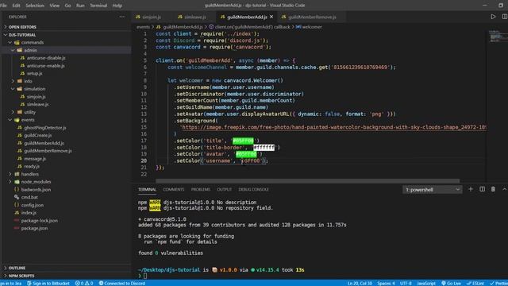The width and height of the screenshot is (508, 286).
Task: Open setup.js in admin folder
Action: pyautogui.click(x=34, y=73)
